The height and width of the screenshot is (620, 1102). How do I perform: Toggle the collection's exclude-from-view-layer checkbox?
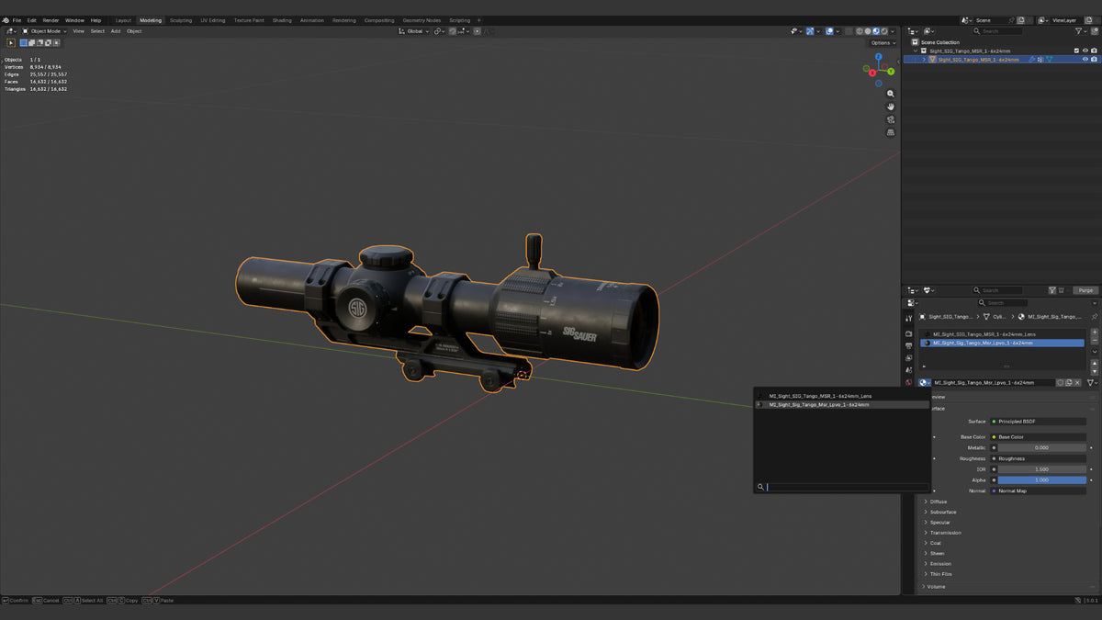(1076, 51)
